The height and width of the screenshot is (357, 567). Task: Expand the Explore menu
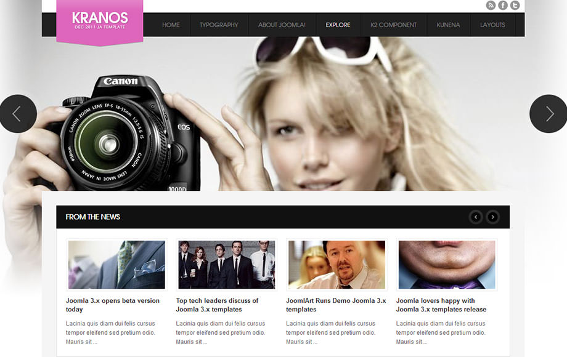tap(338, 25)
